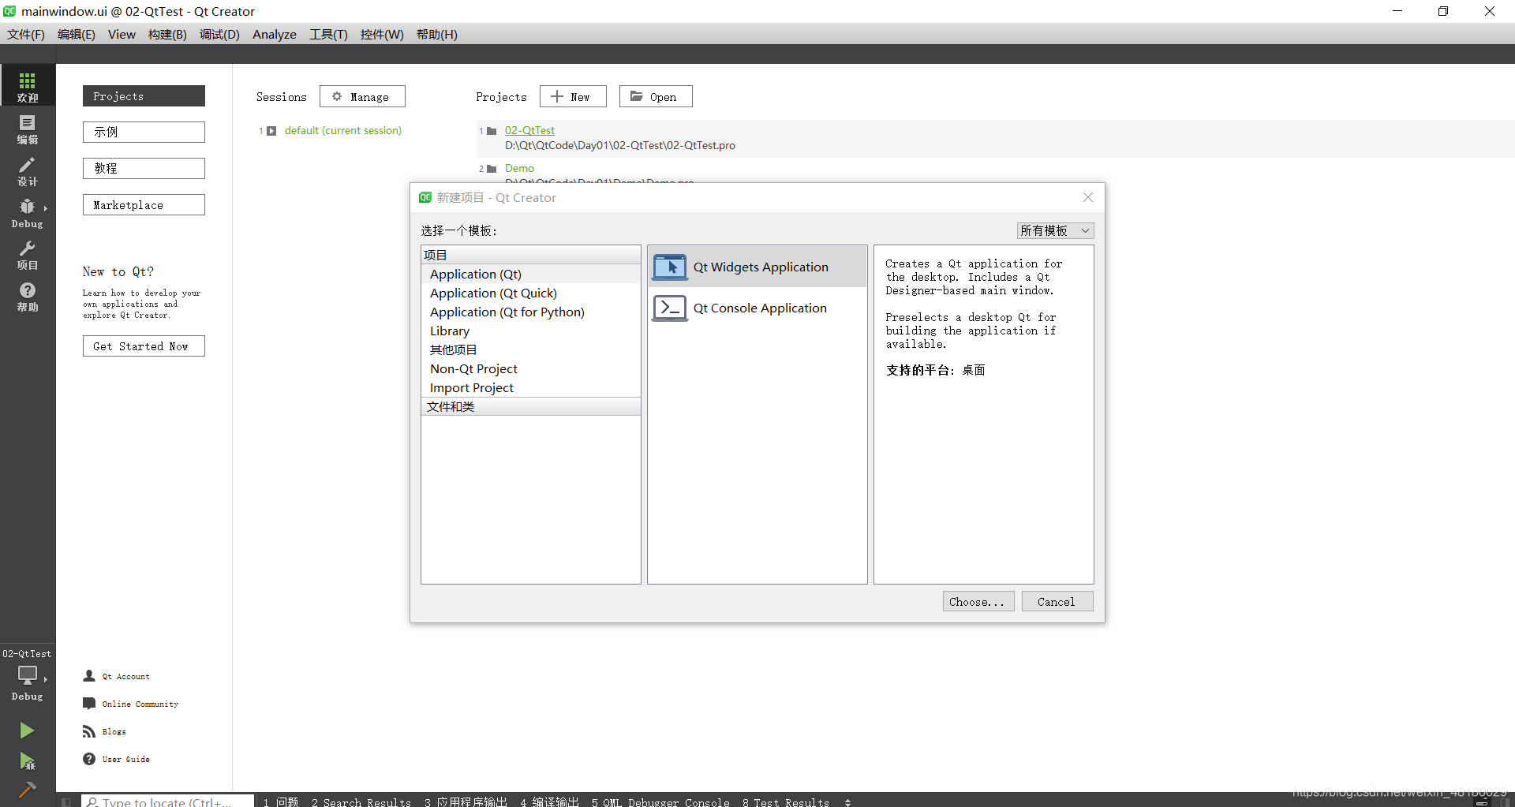
Task: Collapse the 文件和类 category header
Action: click(530, 406)
